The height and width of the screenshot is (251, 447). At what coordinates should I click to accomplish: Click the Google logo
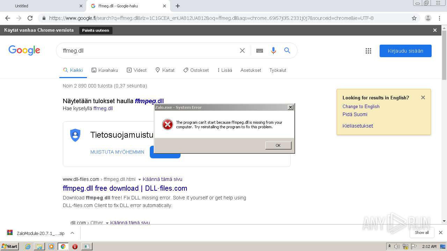[24, 51]
